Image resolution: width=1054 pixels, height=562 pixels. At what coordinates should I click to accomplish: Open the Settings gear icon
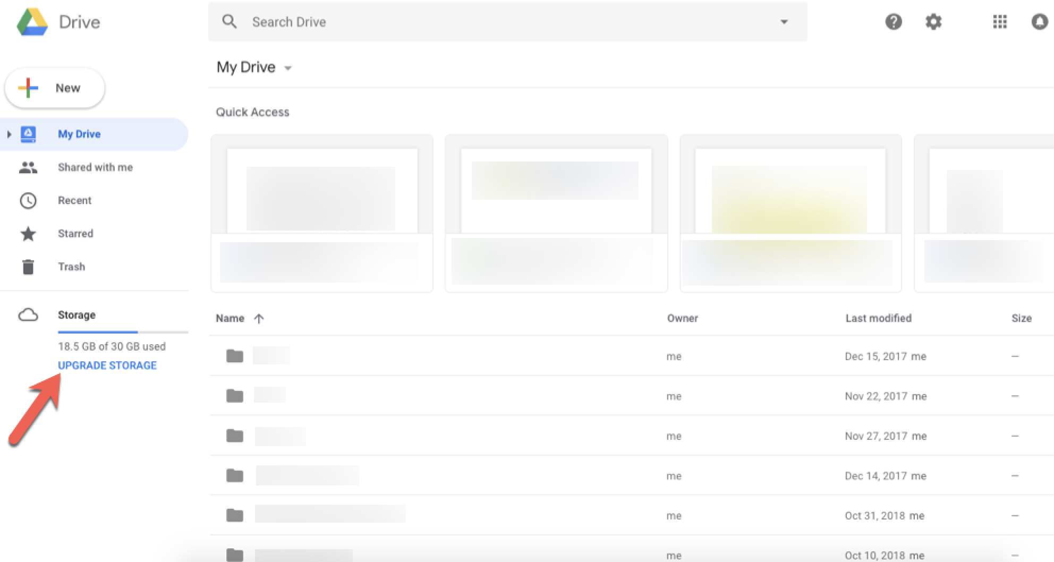coord(933,22)
